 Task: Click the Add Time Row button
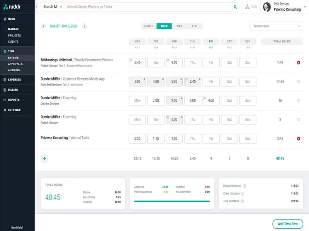287,224
